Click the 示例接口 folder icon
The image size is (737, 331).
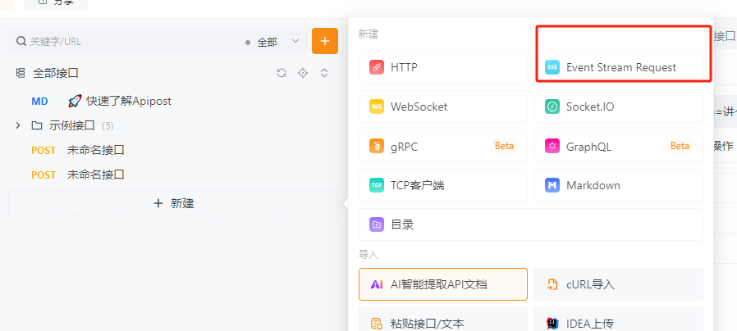[x=37, y=125]
